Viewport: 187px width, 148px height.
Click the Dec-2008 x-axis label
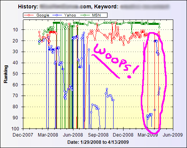123,135
